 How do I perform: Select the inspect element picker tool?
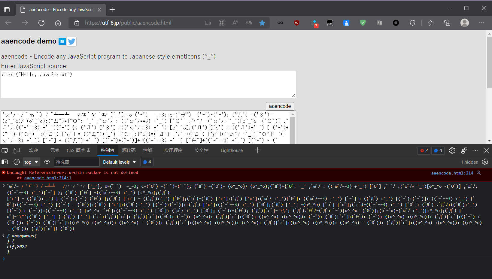5,150
